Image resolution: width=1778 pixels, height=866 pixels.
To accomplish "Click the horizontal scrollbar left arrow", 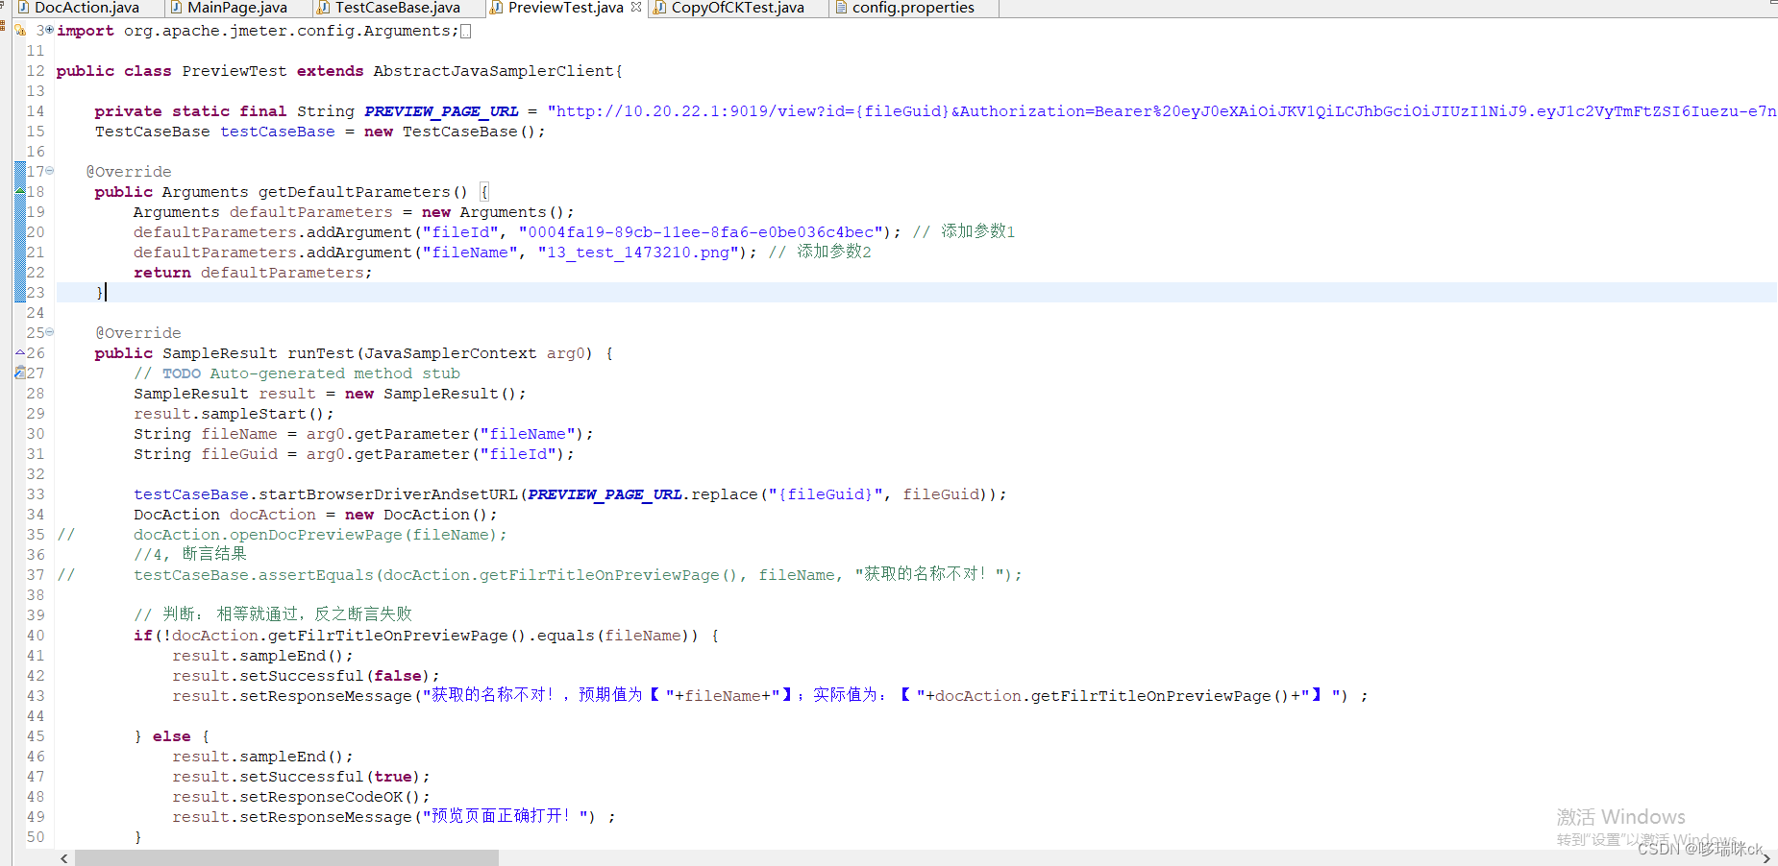I will point(63,857).
